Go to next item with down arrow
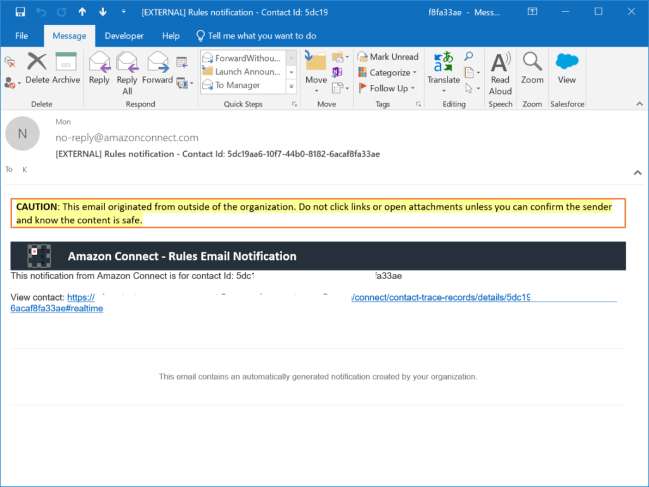The height and width of the screenshot is (487, 649). coord(103,12)
